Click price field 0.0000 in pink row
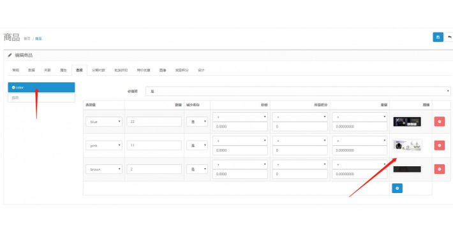Viewport: 453px width, 242px height. pos(240,150)
